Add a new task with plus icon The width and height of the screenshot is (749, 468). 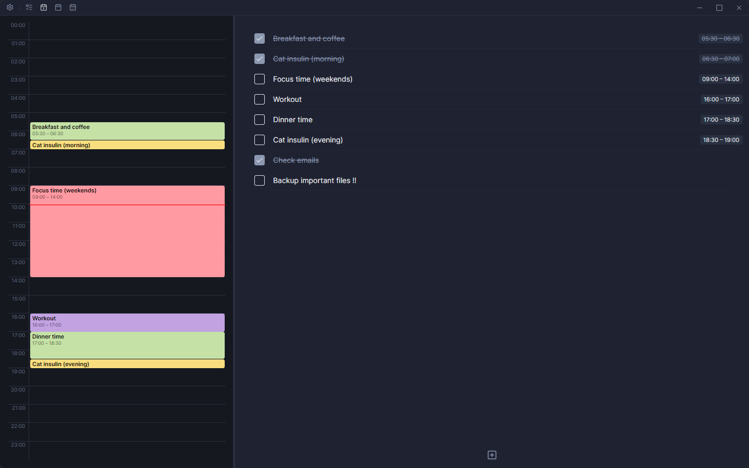(492, 455)
